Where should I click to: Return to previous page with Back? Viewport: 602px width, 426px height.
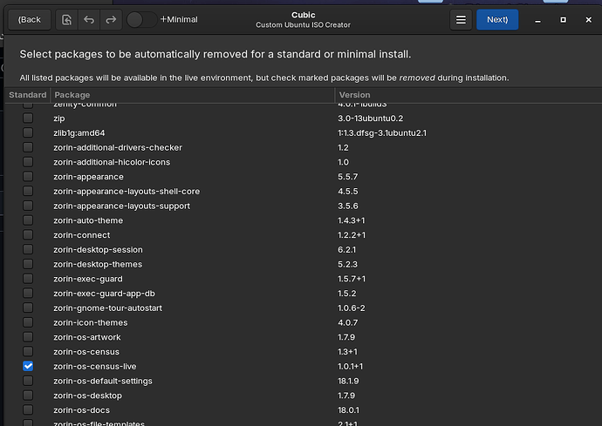point(30,19)
